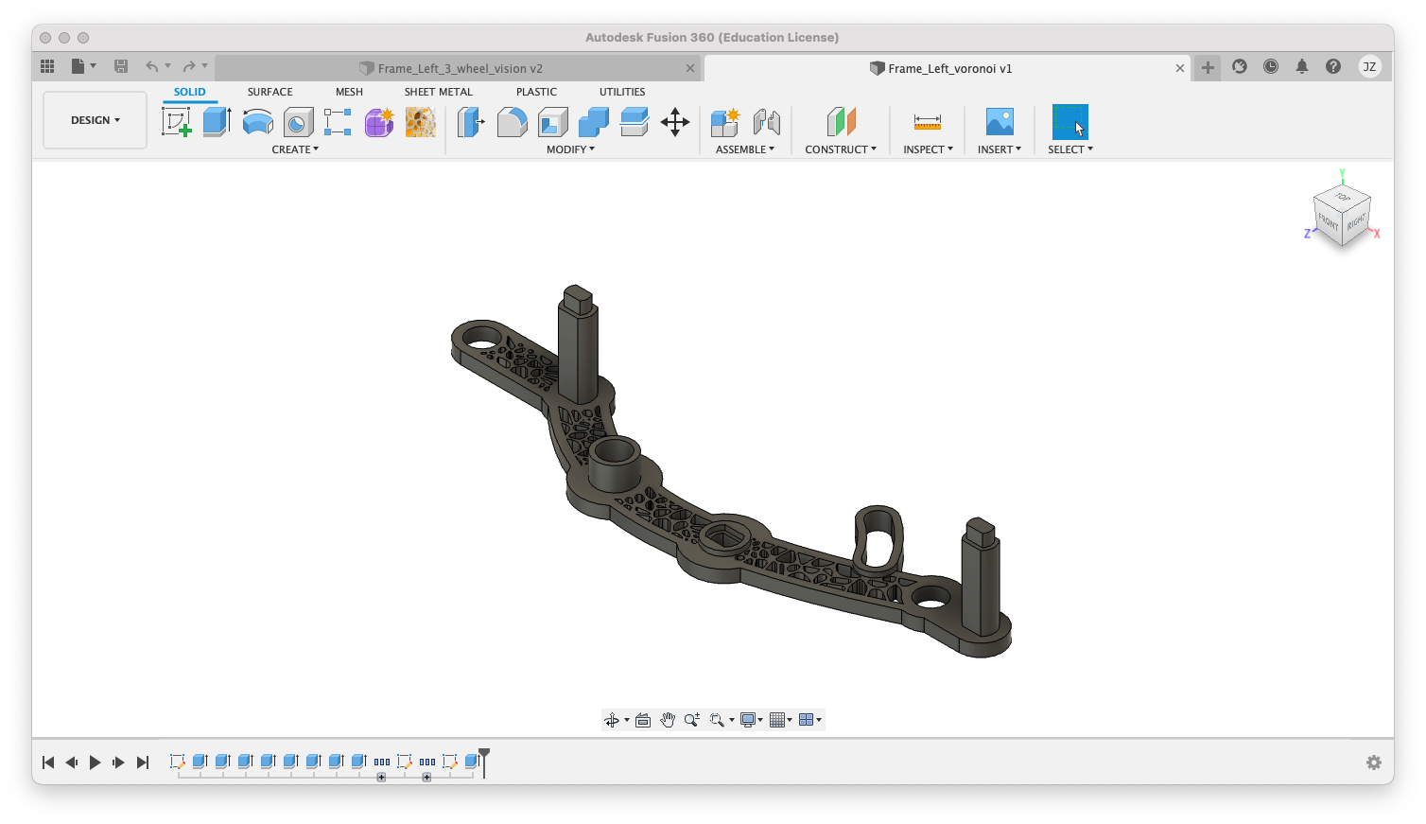Image resolution: width=1426 pixels, height=824 pixels.
Task: Switch to the UTILITIES tab
Action: click(x=622, y=92)
